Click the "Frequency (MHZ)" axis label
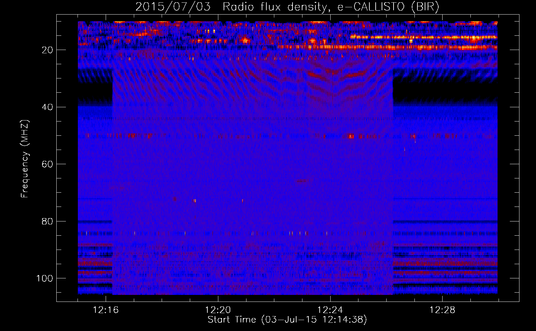This screenshot has height=331, width=536. coord(25,159)
